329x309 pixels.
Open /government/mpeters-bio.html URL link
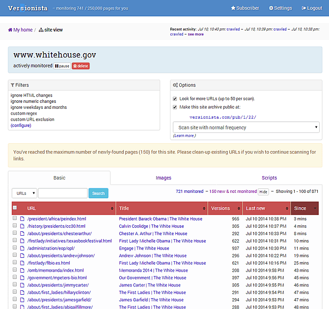[57, 278]
